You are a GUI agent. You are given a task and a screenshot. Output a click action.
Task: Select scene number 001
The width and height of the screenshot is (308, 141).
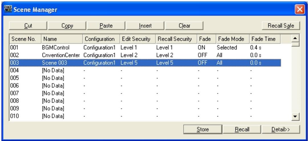click(x=14, y=48)
